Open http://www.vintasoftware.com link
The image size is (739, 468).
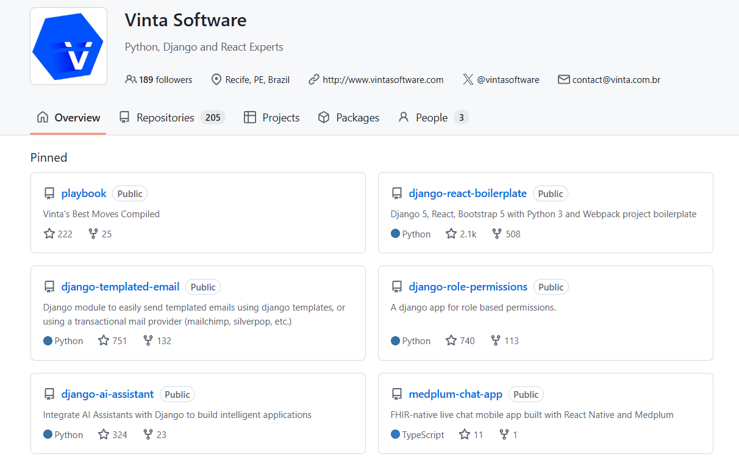click(x=383, y=79)
